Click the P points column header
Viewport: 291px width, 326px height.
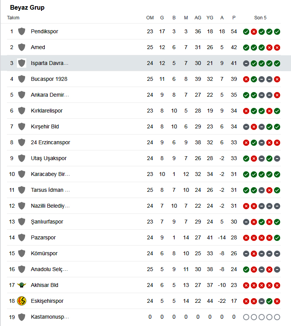234,18
